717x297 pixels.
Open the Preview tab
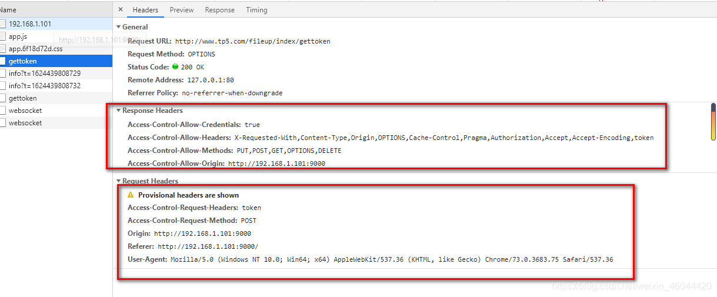coord(182,10)
